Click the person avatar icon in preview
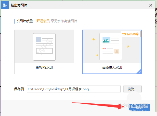157x116 pixels. [x=117, y=51]
